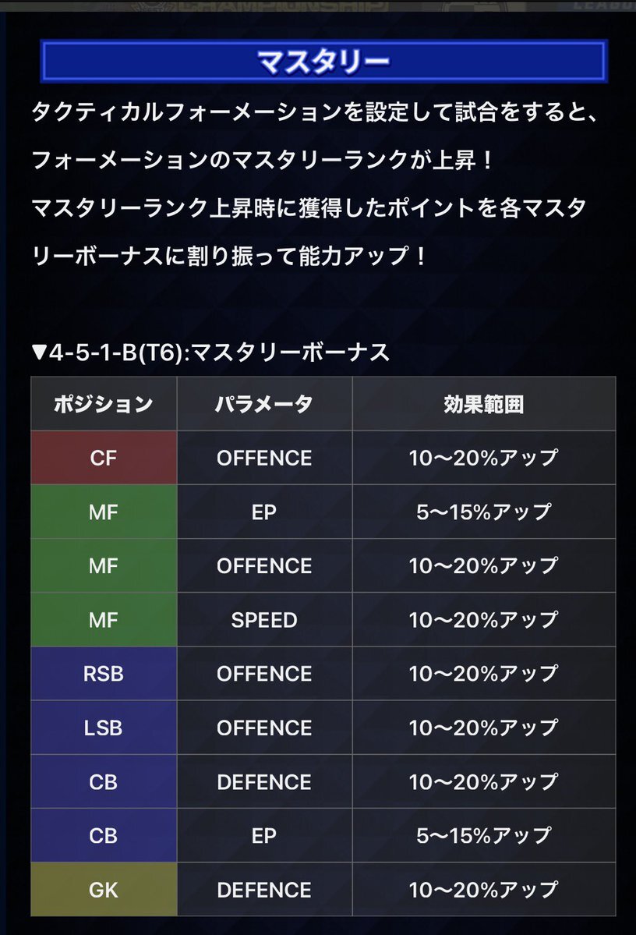
Task: Click the RSB position cell
Action: click(104, 673)
